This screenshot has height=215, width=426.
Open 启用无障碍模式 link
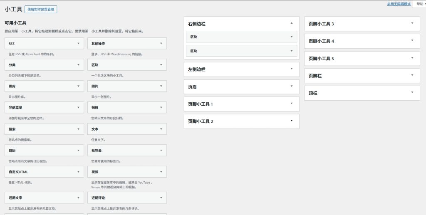399,4
